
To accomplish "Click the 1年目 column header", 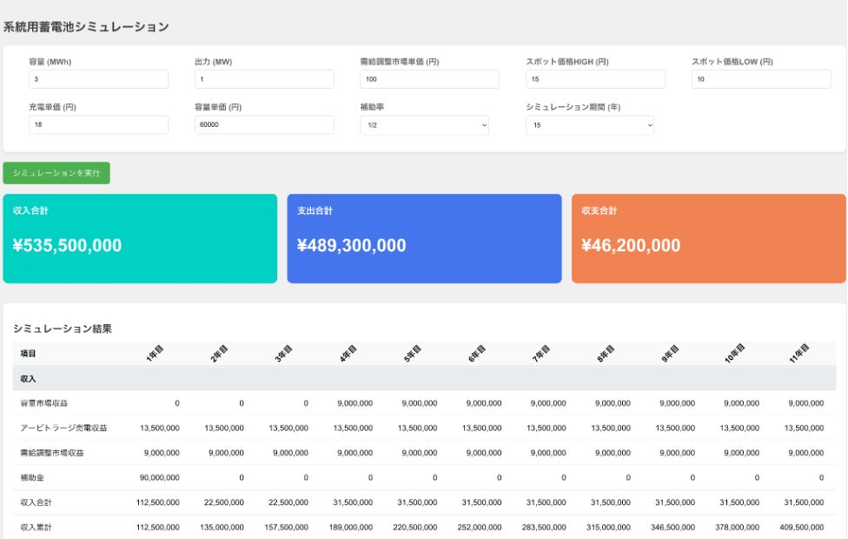I will [x=155, y=353].
